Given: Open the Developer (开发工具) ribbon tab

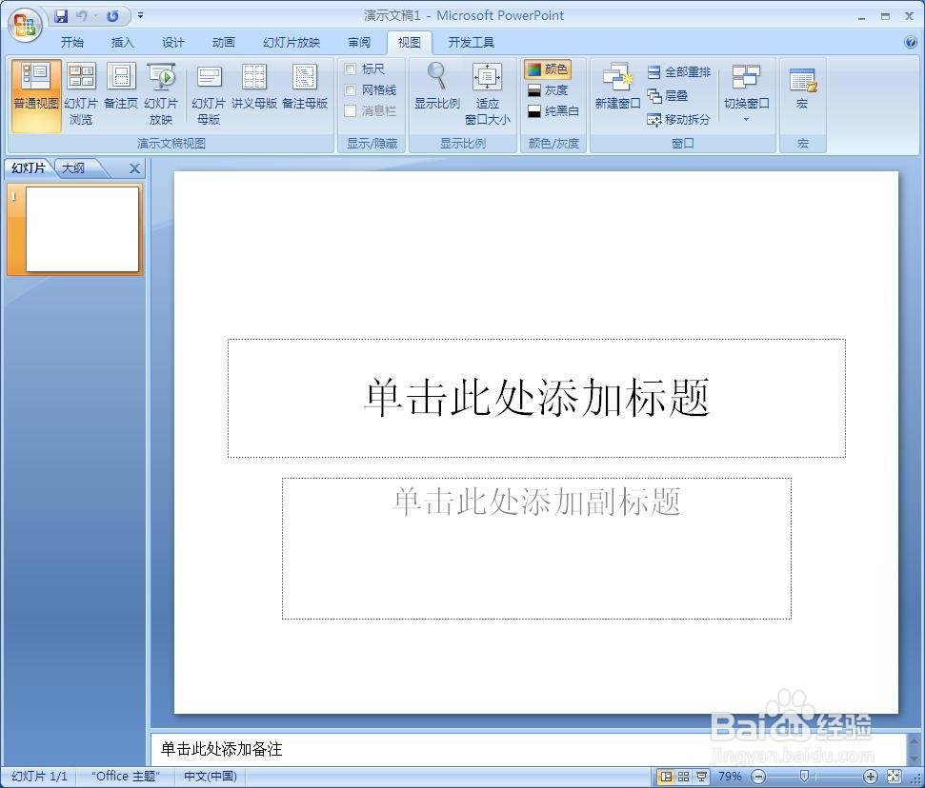Looking at the screenshot, I should pos(471,43).
